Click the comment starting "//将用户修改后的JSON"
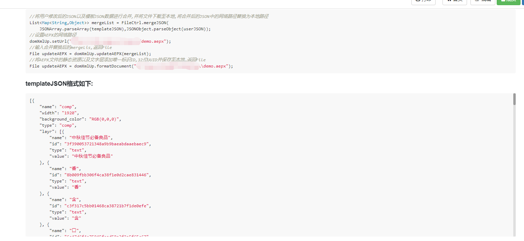Image resolution: width=524 pixels, height=241 pixels. (149, 17)
